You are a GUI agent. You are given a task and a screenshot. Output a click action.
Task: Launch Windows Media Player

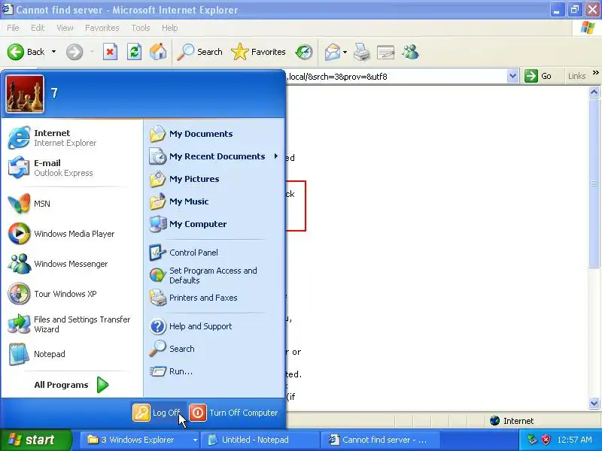[71, 234]
